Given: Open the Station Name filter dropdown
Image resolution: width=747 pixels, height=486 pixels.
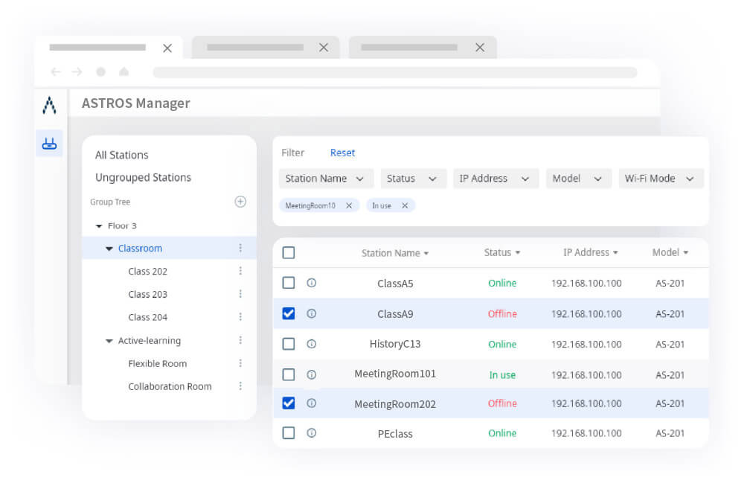Looking at the screenshot, I should click(x=327, y=179).
